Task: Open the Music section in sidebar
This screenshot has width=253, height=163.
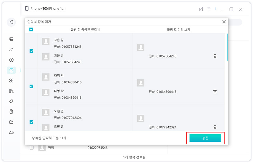Action: point(11,49)
